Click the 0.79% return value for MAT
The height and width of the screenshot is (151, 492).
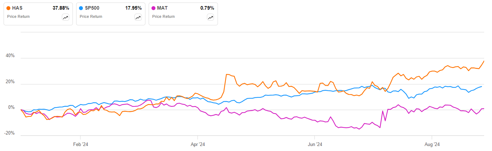[x=208, y=8]
